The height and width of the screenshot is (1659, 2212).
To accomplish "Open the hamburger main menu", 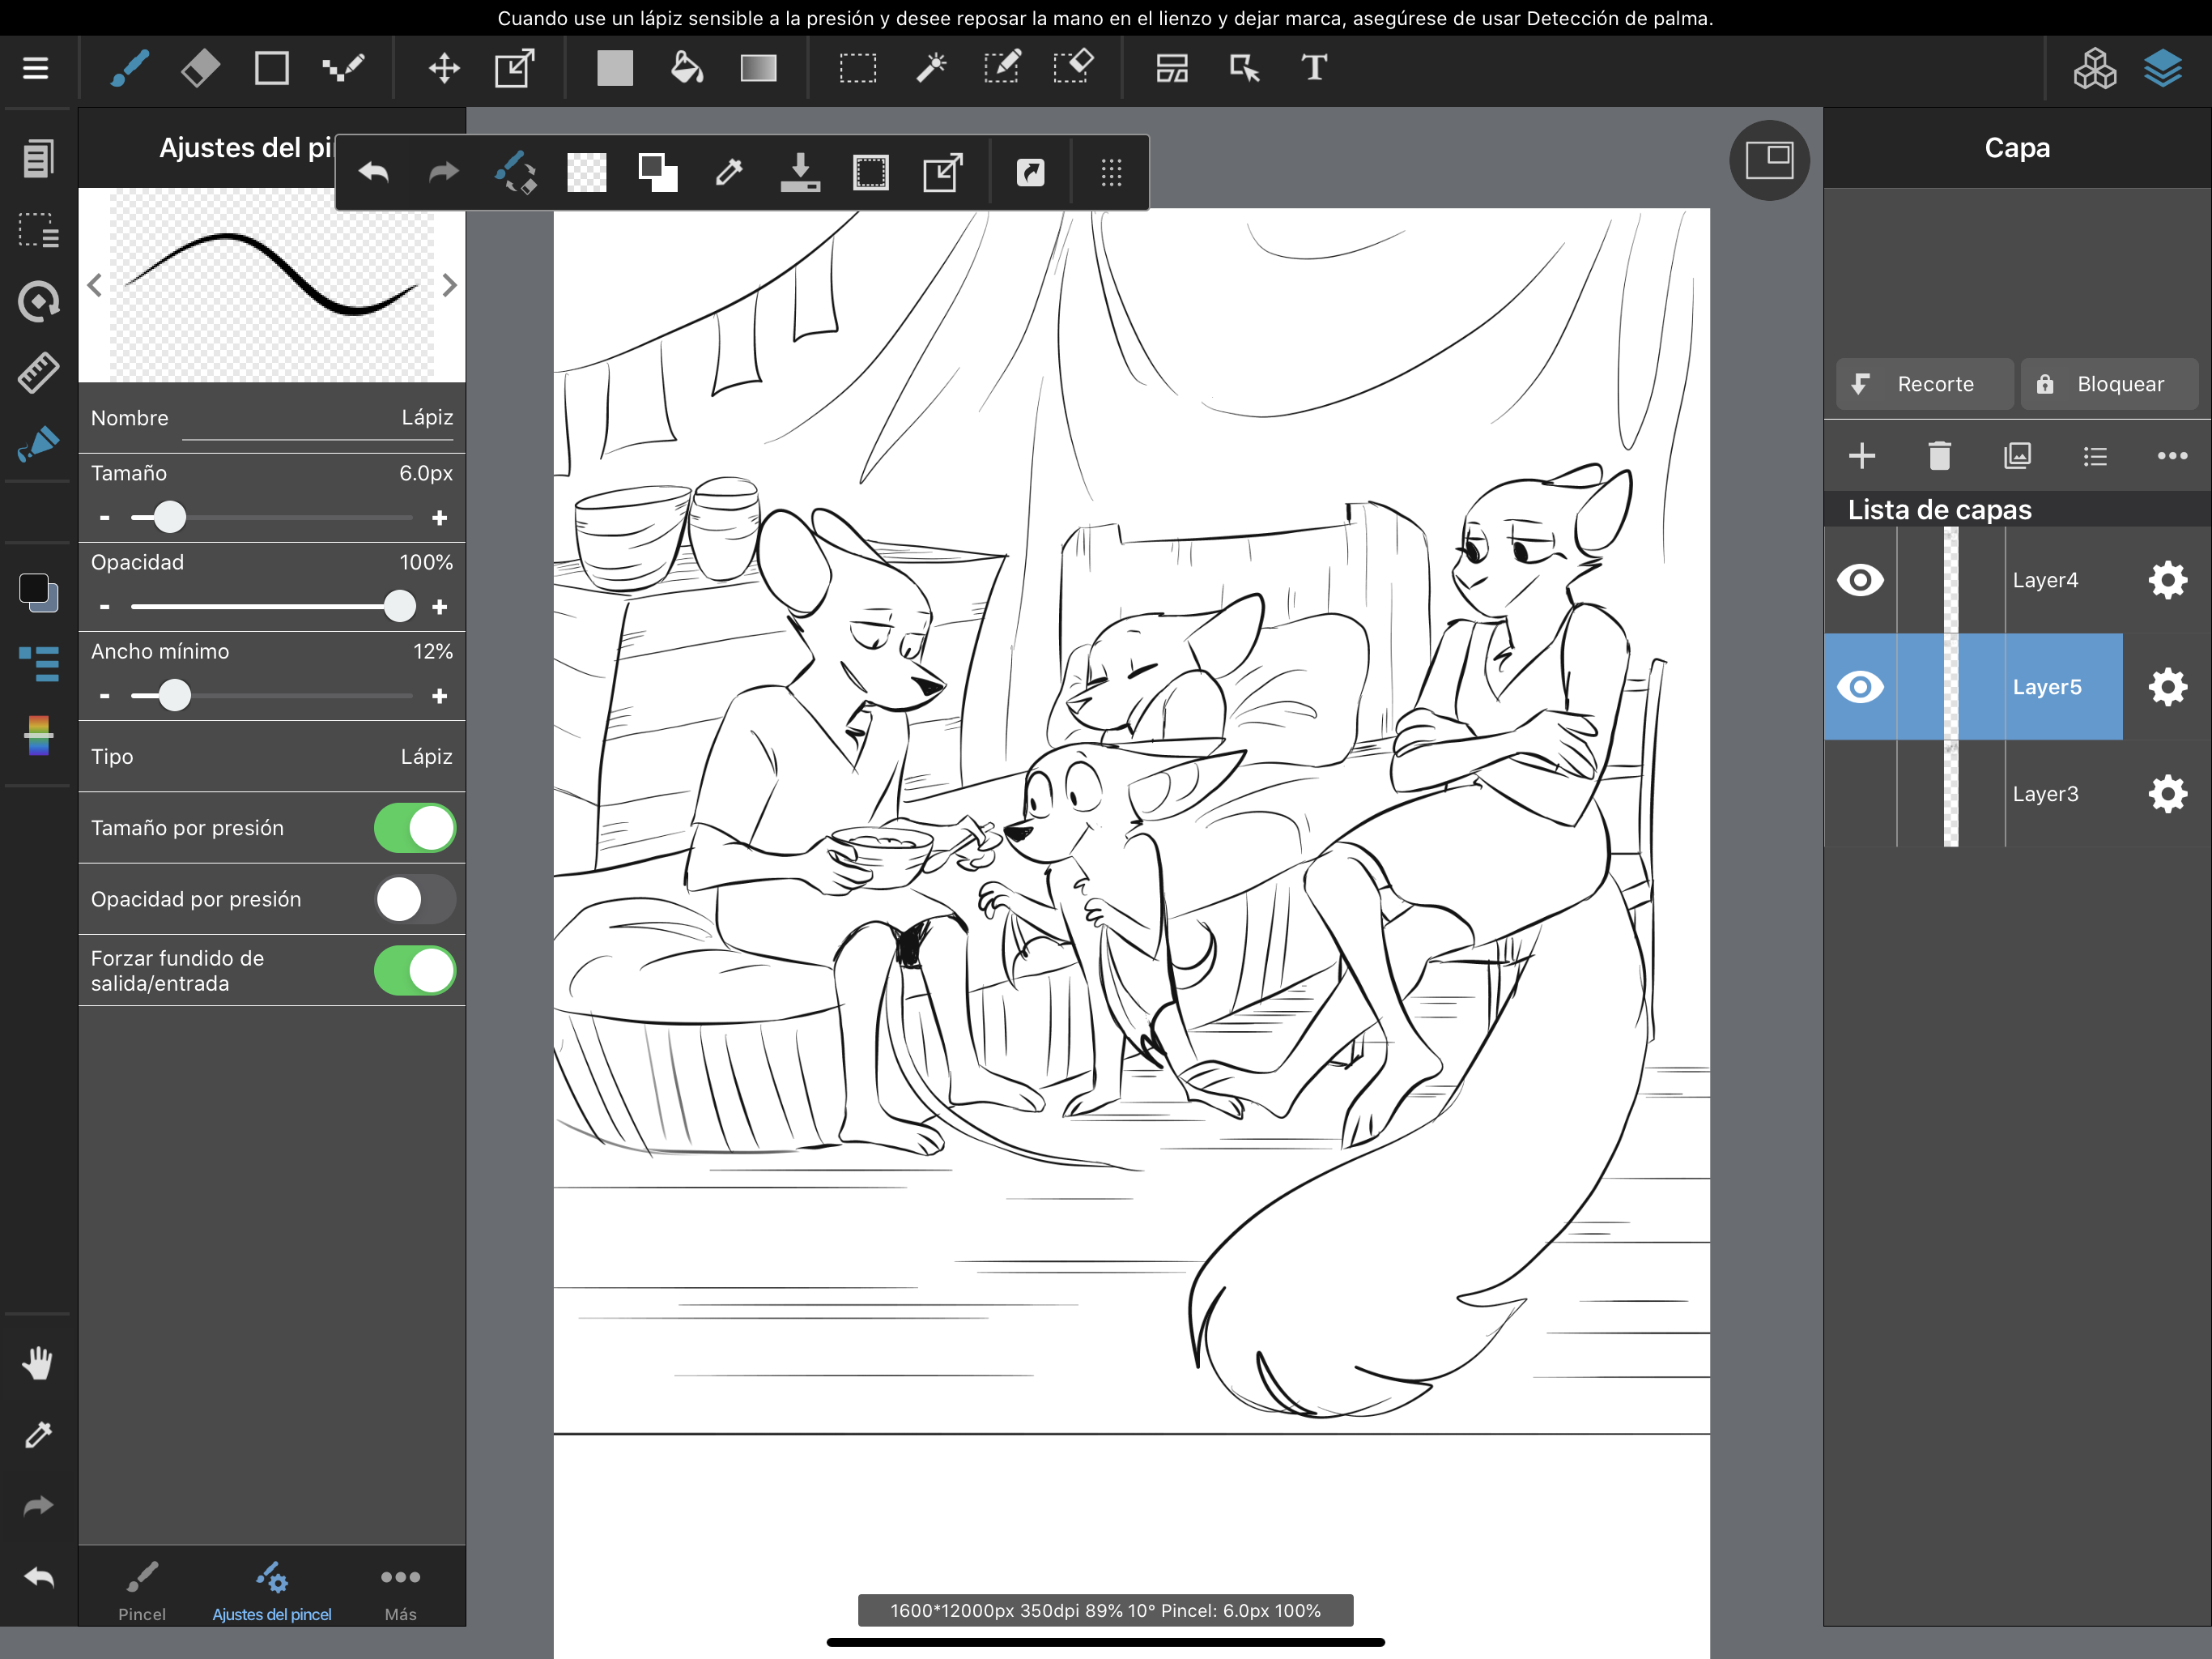I will click(x=36, y=68).
